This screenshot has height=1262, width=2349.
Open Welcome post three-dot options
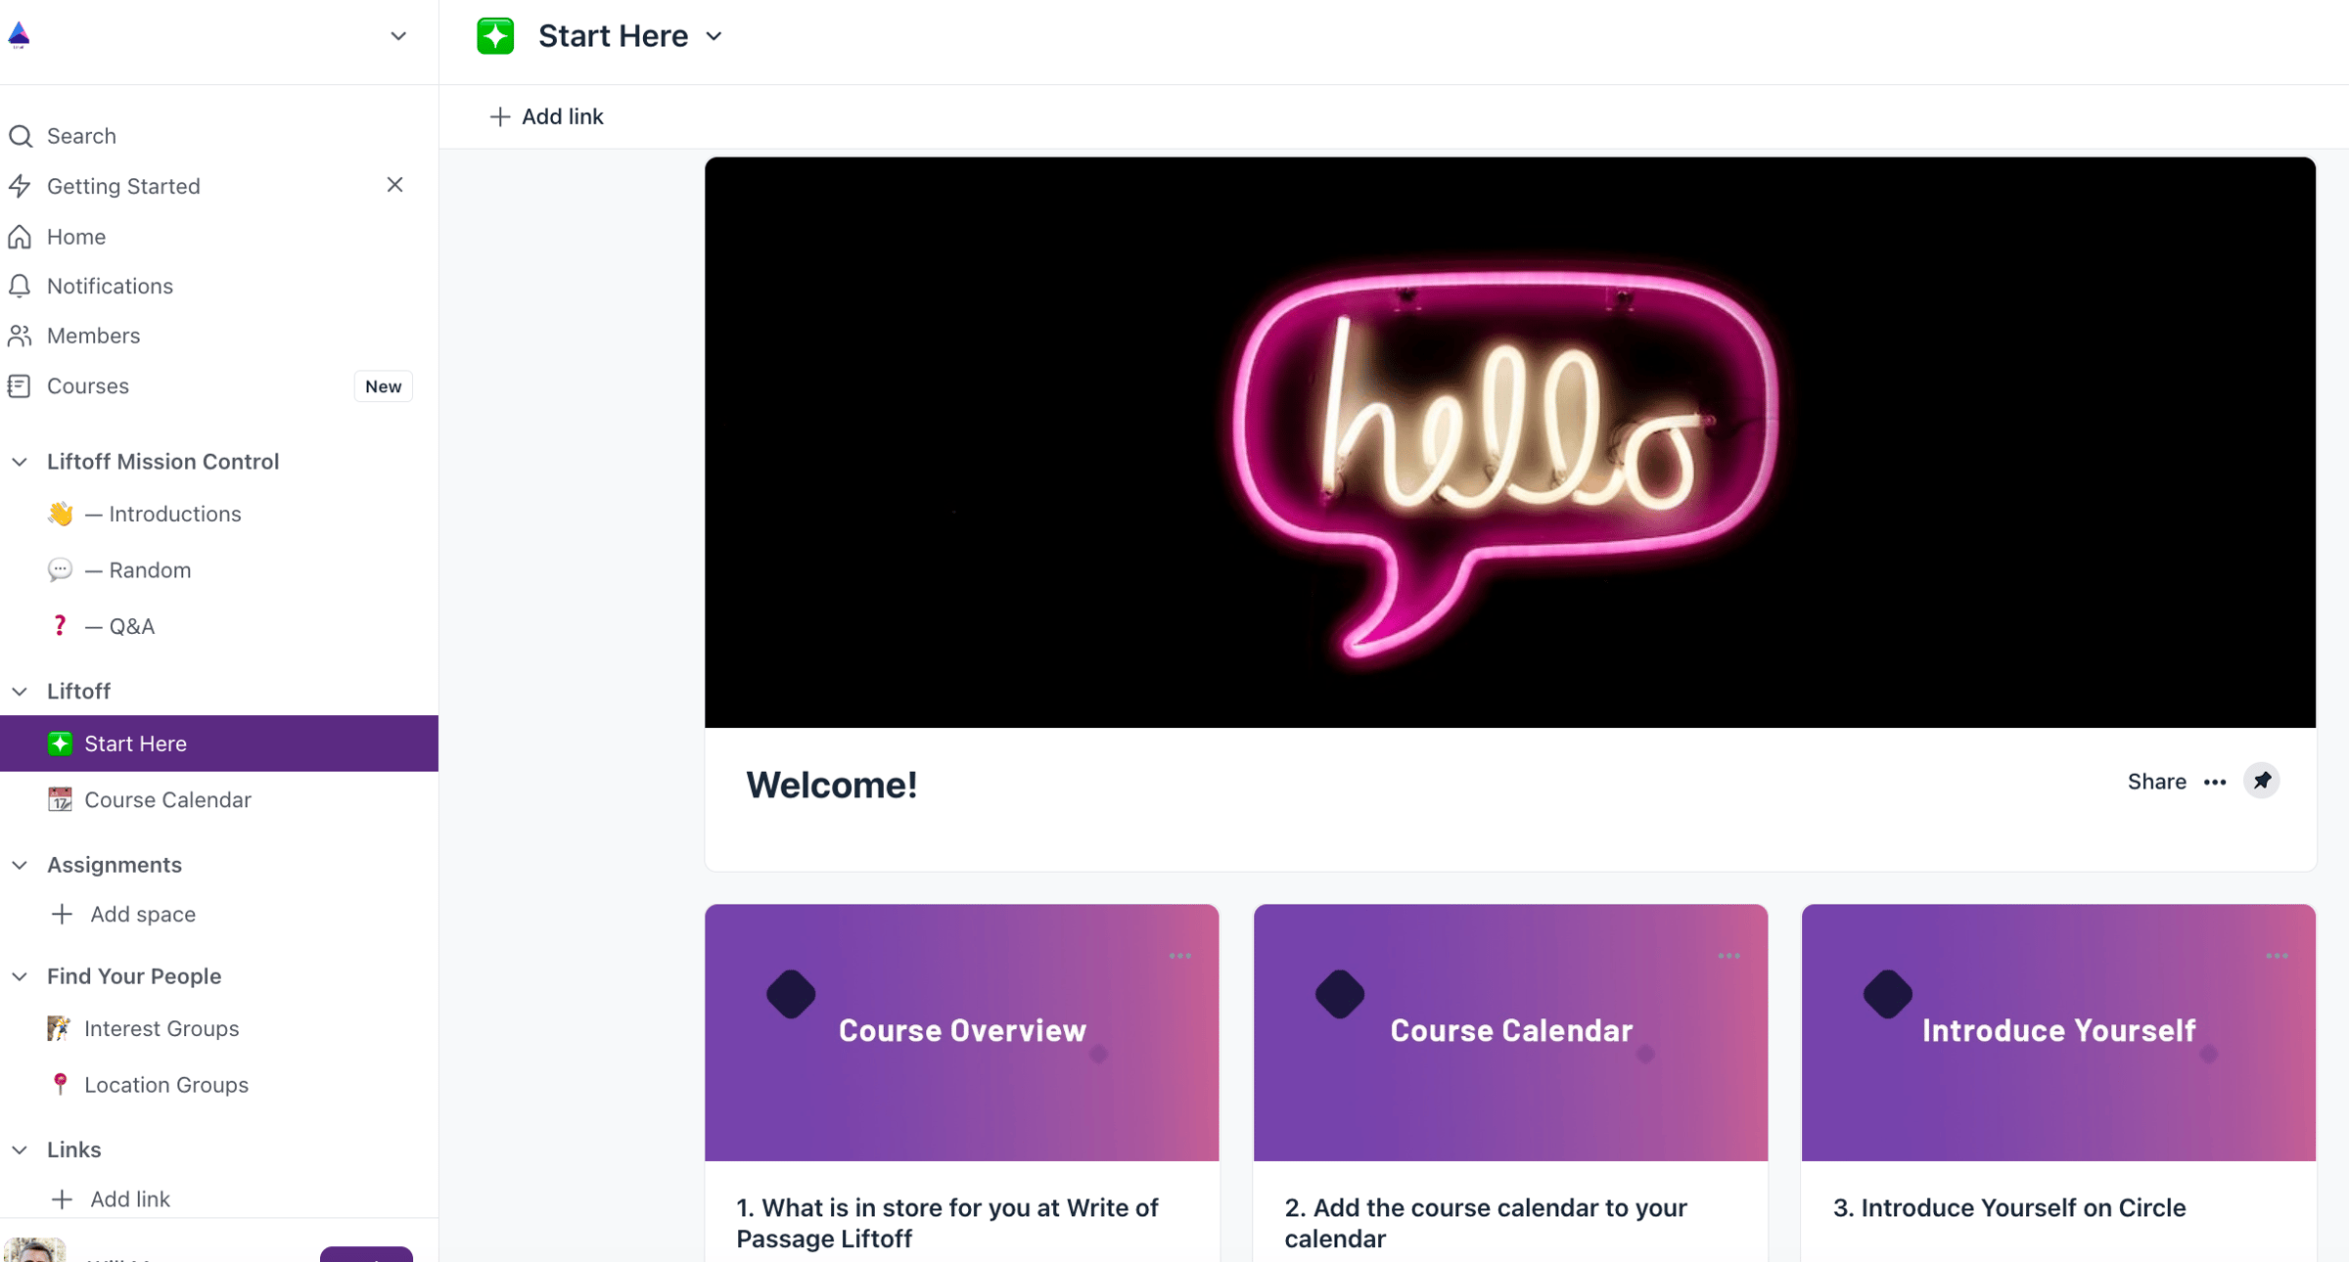click(2215, 782)
